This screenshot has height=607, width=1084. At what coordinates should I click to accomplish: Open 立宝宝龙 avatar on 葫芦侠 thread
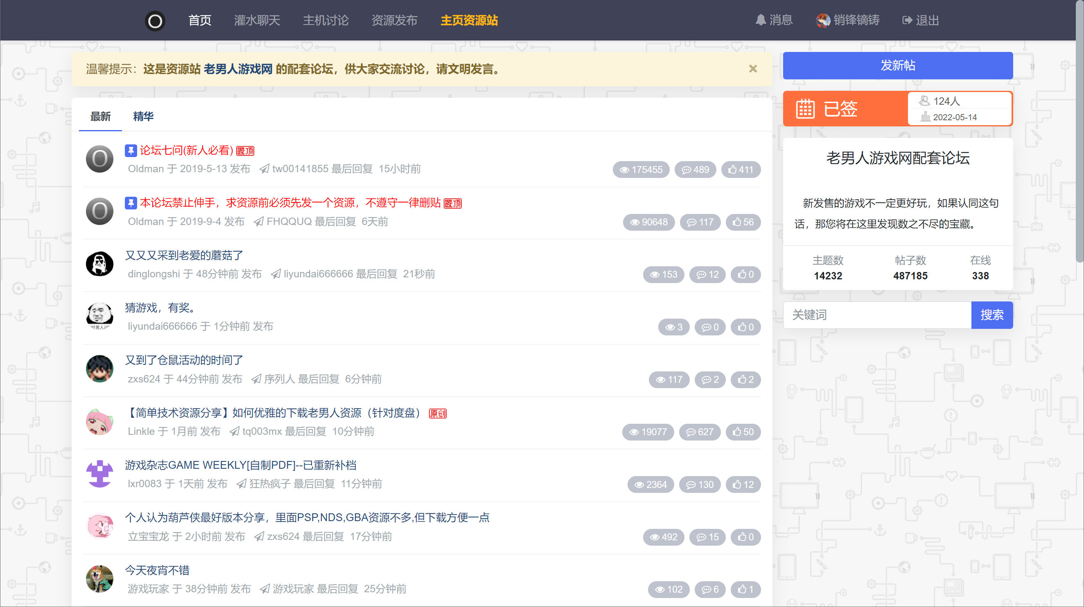100,526
